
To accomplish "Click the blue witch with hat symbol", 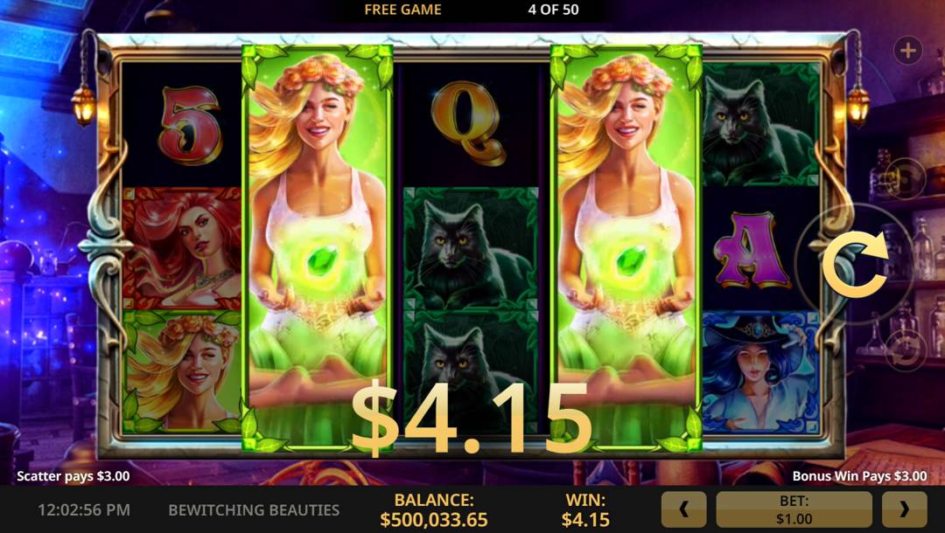I will (x=761, y=372).
